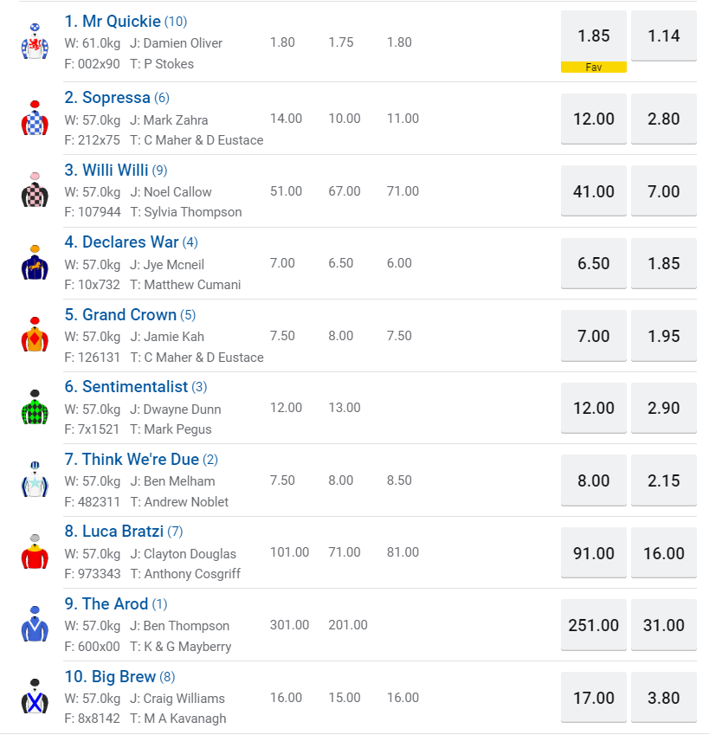Select Willi Willi win odds 41.00
Screen dimensions: 709x735
594,191
